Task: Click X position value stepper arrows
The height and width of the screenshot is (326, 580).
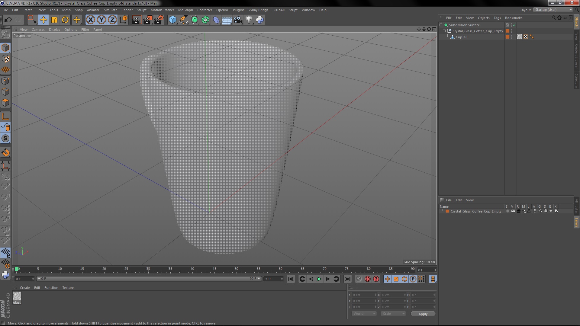Action: pos(375,295)
